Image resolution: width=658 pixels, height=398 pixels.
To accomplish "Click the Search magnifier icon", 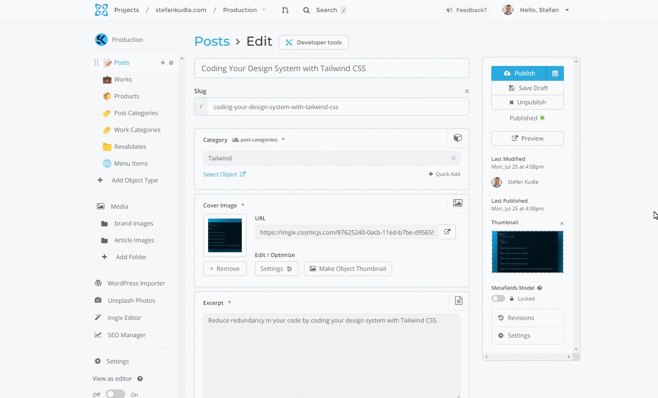I will [x=306, y=10].
